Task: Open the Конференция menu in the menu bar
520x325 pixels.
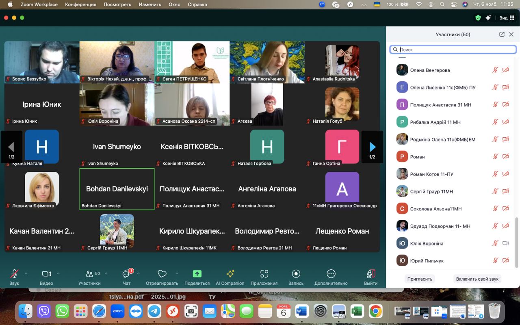Action: coord(80,4)
